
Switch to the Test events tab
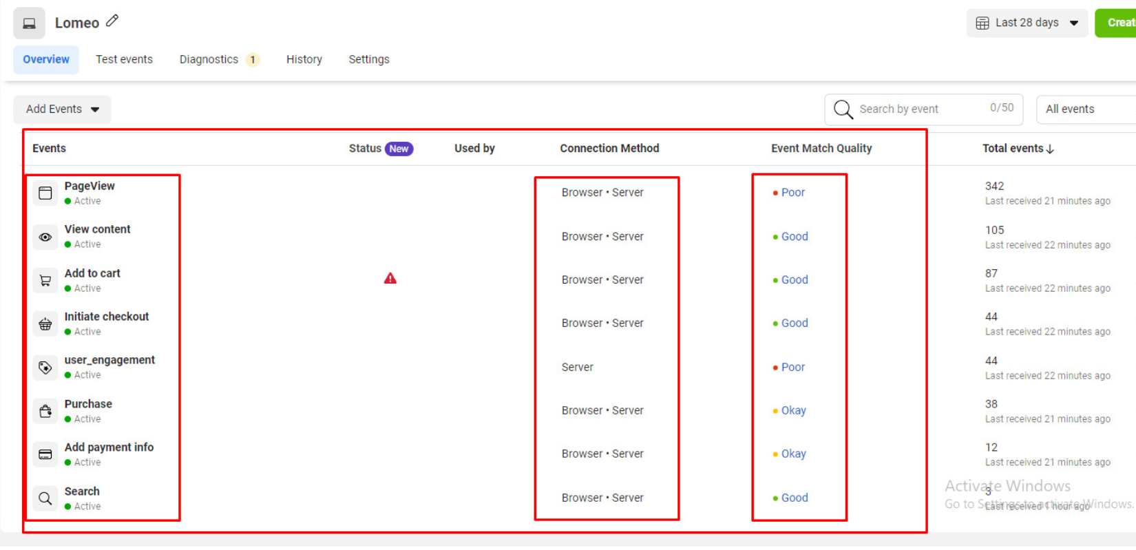pos(124,60)
